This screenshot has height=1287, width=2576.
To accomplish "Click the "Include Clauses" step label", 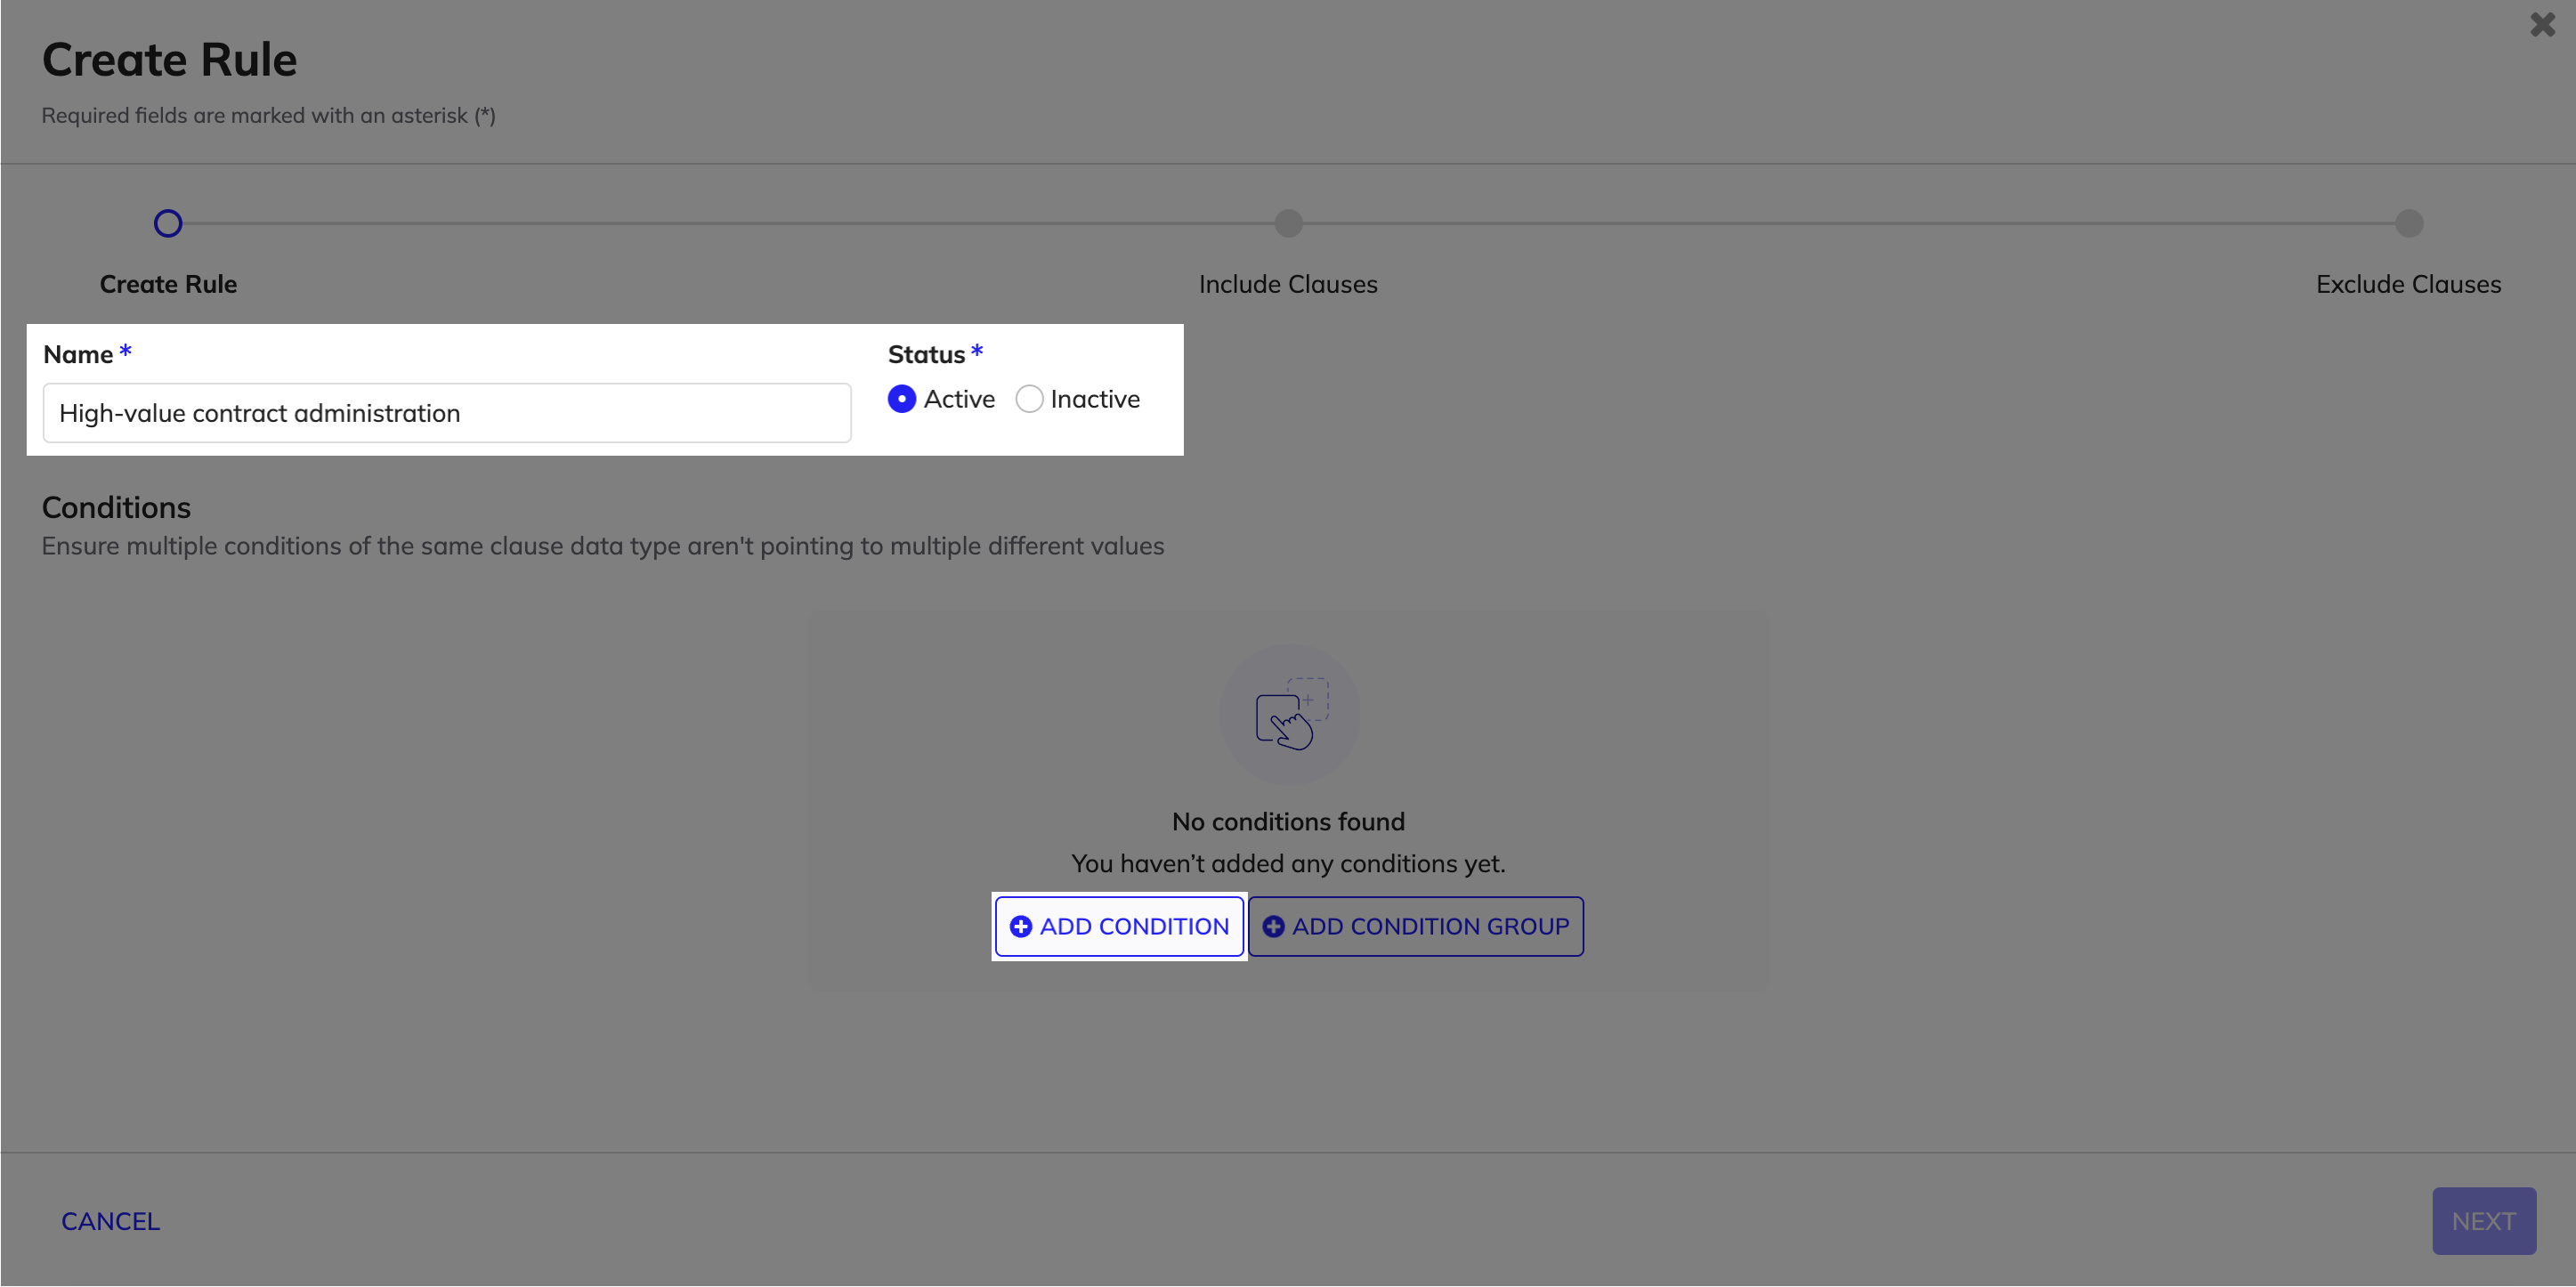I will click(x=1288, y=284).
